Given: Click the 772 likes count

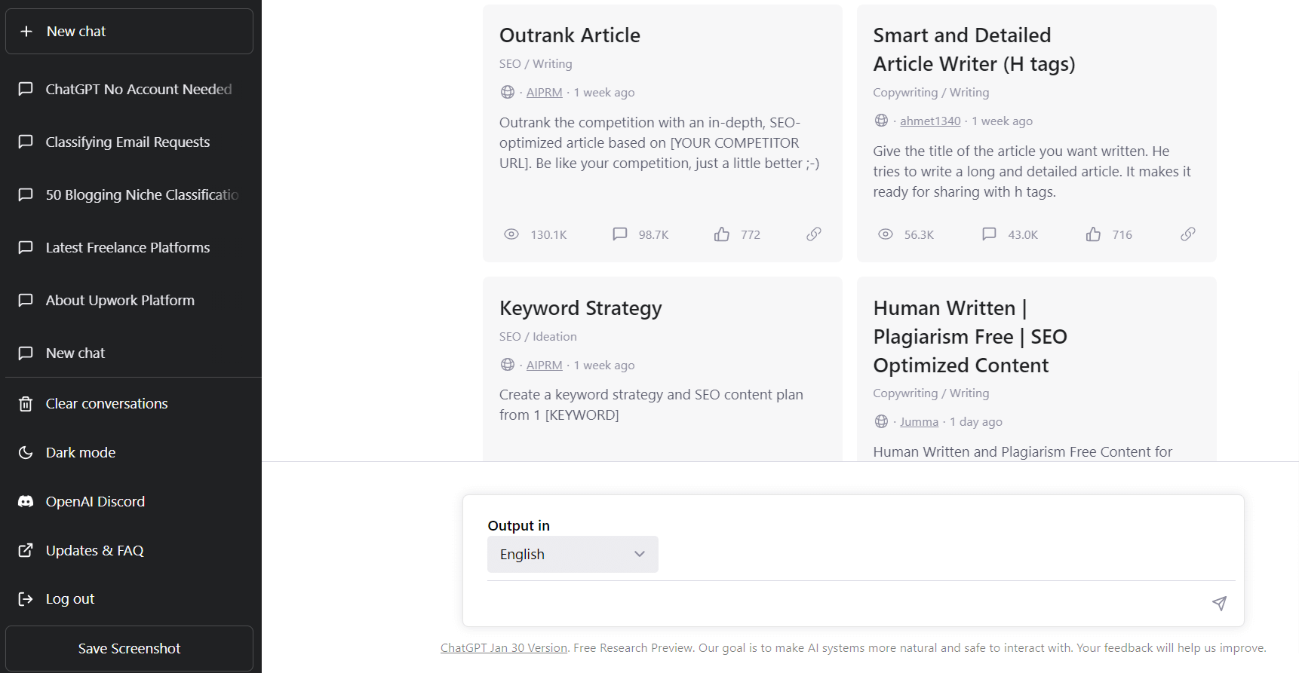Looking at the screenshot, I should coord(751,235).
